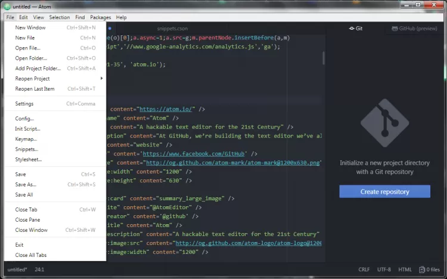
Task: Follow the atom-logo URL link in code
Action: tap(249, 243)
